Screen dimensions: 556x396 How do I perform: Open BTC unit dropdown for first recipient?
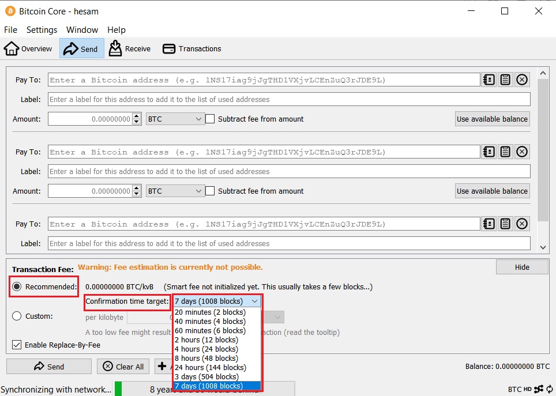tap(175, 119)
